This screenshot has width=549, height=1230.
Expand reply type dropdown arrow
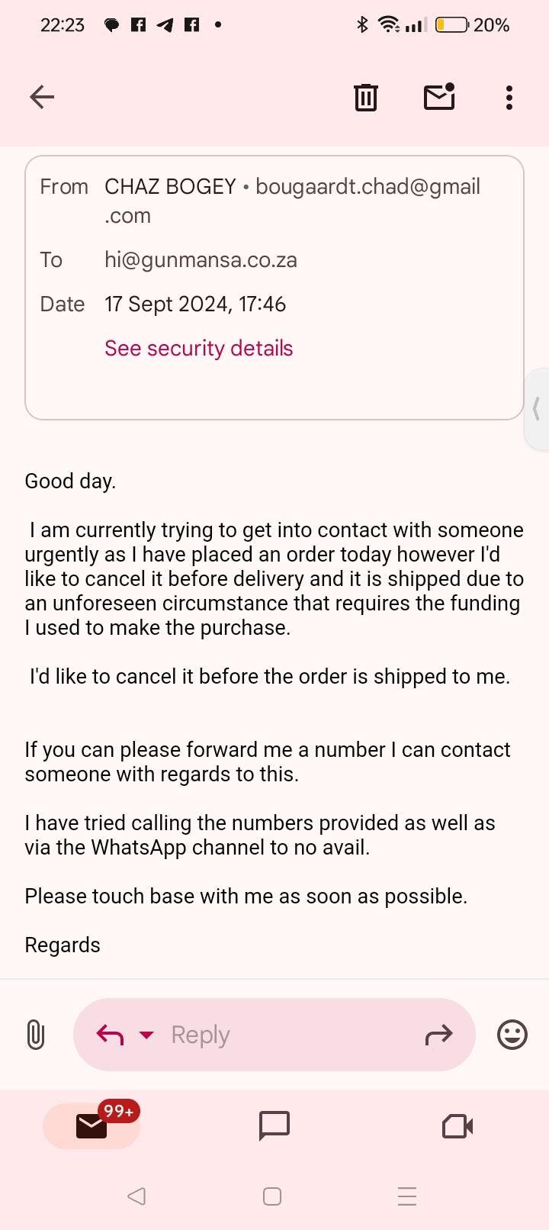coord(146,1035)
